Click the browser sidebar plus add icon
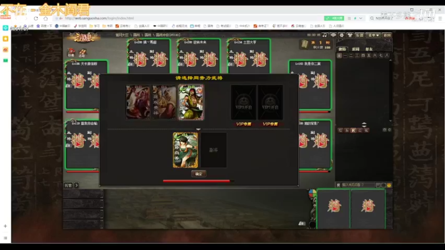Image resolution: width=445 pixels, height=250 pixels. [x=6, y=226]
